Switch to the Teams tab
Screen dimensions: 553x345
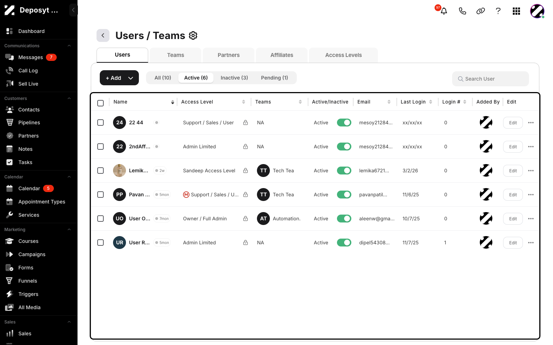point(175,55)
